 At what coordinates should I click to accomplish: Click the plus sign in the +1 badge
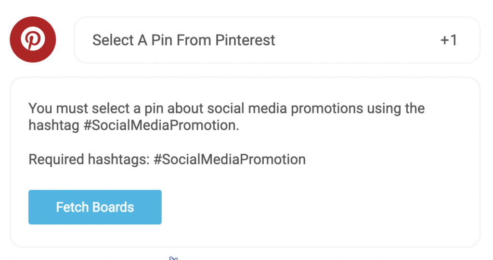(x=444, y=40)
